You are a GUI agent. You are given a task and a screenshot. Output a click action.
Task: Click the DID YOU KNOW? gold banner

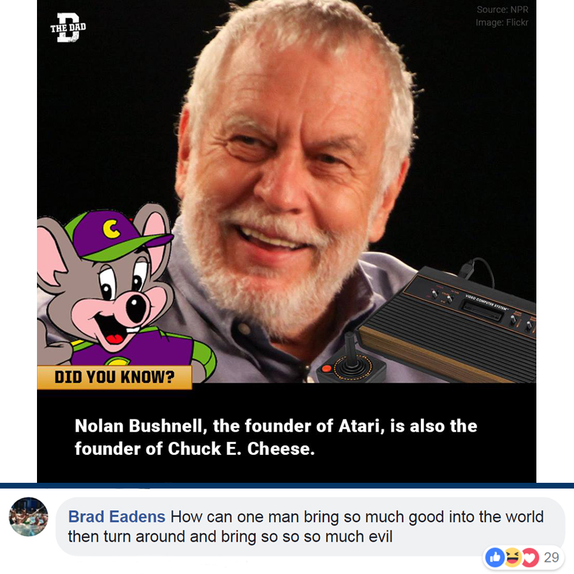(x=115, y=377)
